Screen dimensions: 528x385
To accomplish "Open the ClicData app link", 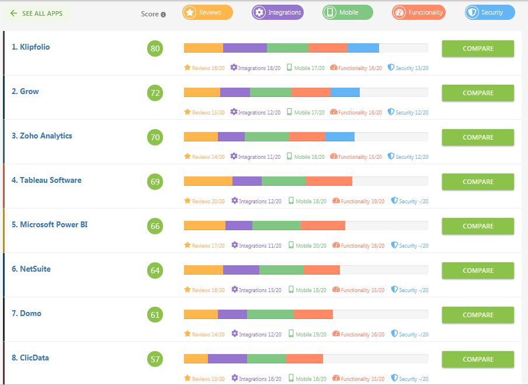I will [x=30, y=358].
